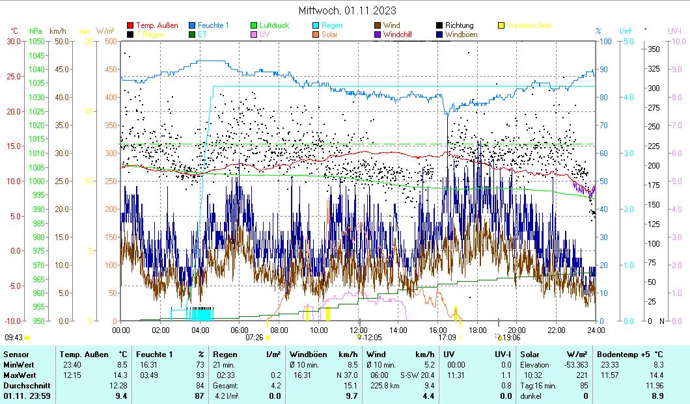Click the red Temp. Außen legend swatch
Screen dimensions: 690x404
130,25
